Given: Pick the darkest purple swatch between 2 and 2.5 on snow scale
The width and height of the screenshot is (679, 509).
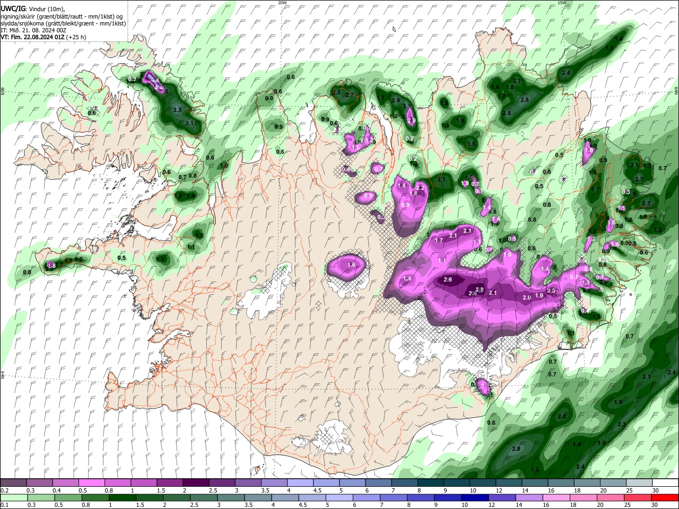Looking at the screenshot, I should 196,483.
